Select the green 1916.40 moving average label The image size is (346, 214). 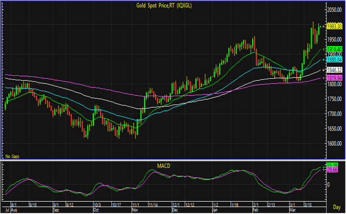click(x=335, y=49)
